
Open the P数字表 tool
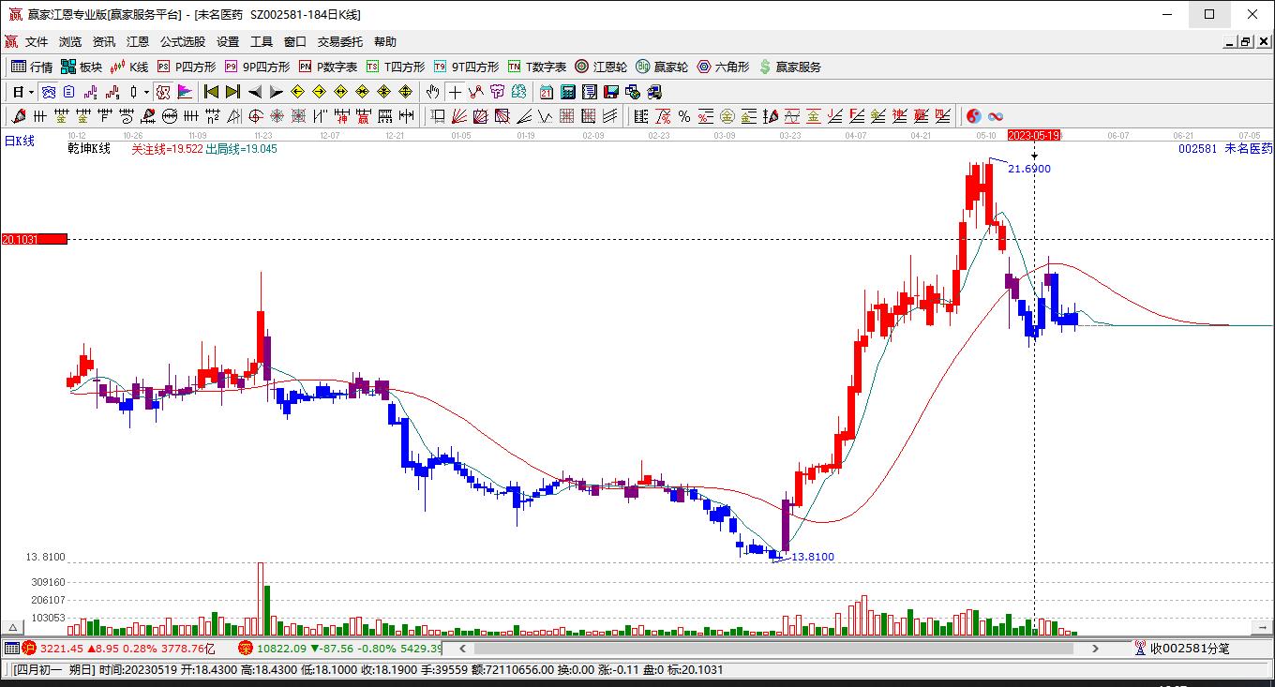328,67
